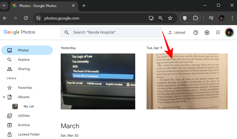This screenshot has width=237, height=139.
Task: Click the search magnifier in Photos search
Action: click(x=67, y=32)
